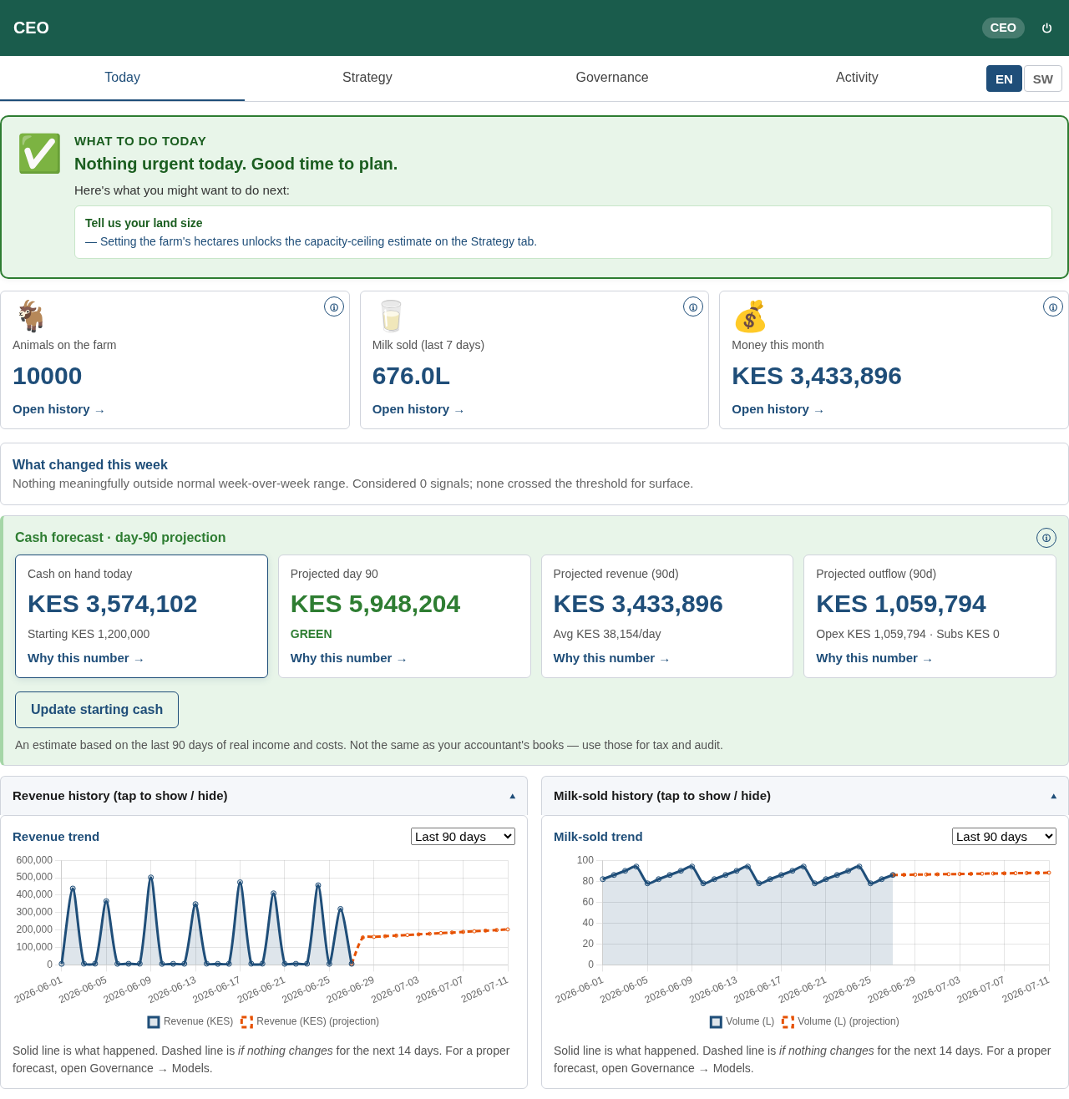Open the Revenue trend range dropdown
The height and width of the screenshot is (1099, 1069).
tap(463, 836)
